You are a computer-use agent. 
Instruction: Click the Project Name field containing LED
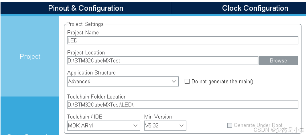(182, 41)
